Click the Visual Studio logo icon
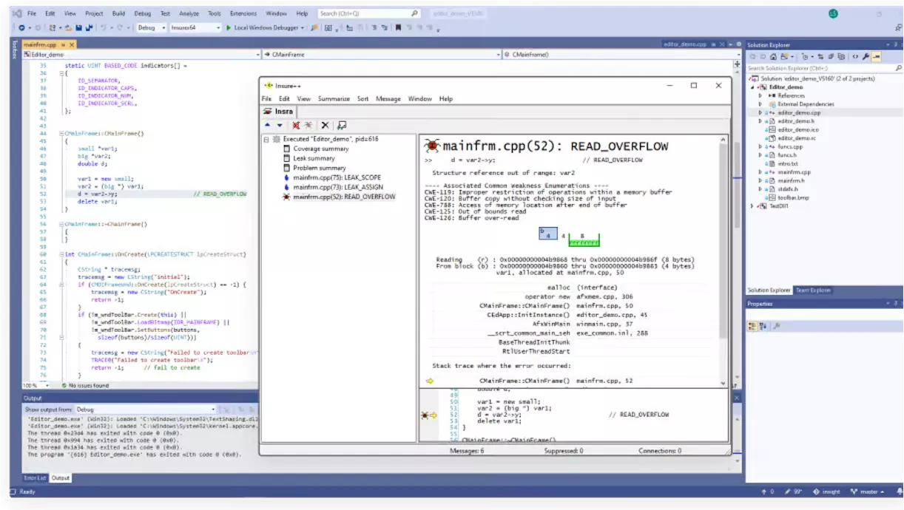Image resolution: width=904 pixels, height=510 pixels. tap(17, 13)
